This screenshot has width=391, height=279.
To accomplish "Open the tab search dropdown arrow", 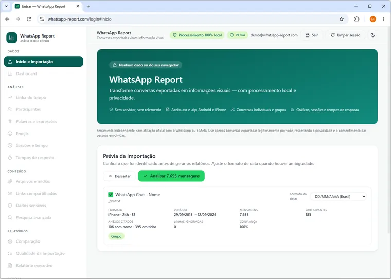I will 6,6.
